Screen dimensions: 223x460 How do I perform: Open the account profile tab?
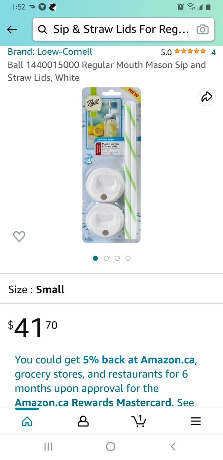[x=83, y=421]
